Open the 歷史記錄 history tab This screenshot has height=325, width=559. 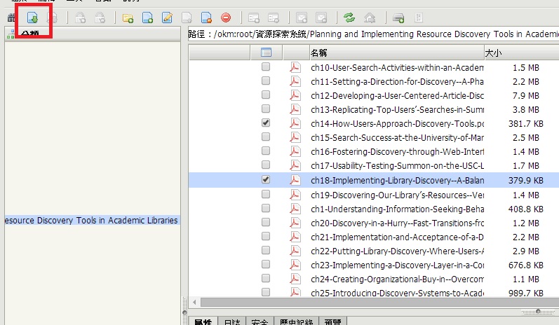pyautogui.click(x=296, y=321)
